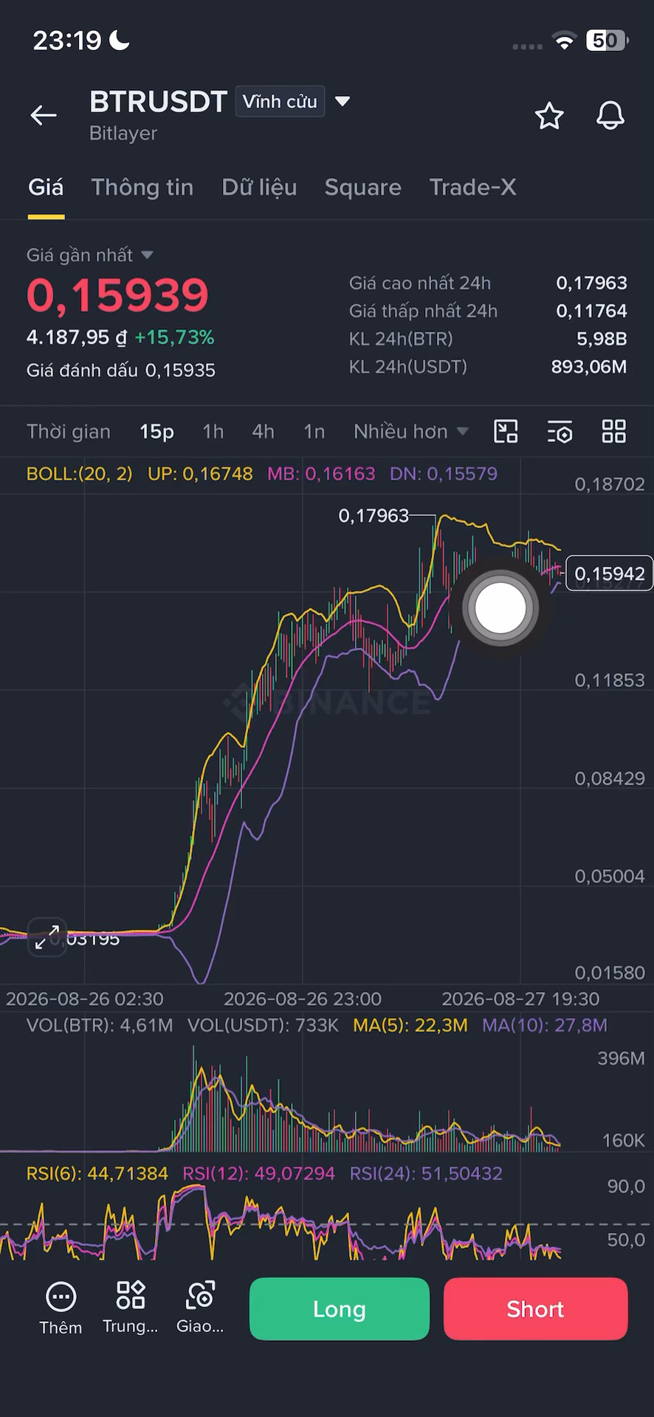Switch to the Giá tab
The image size is (654, 1417).
coord(46,187)
